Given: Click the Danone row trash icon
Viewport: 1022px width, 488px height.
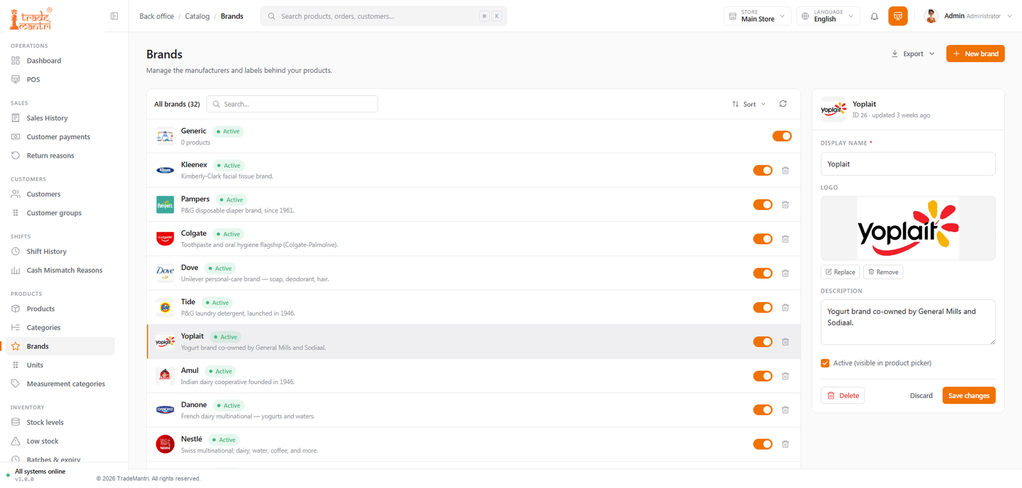Looking at the screenshot, I should coord(786,410).
